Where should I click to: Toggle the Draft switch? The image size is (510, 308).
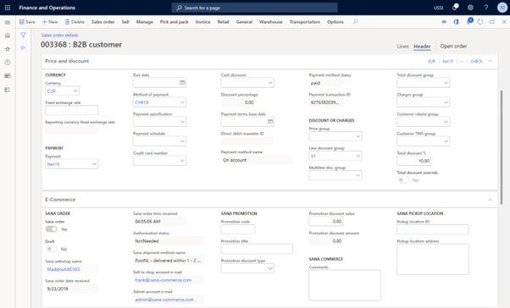tap(51, 249)
